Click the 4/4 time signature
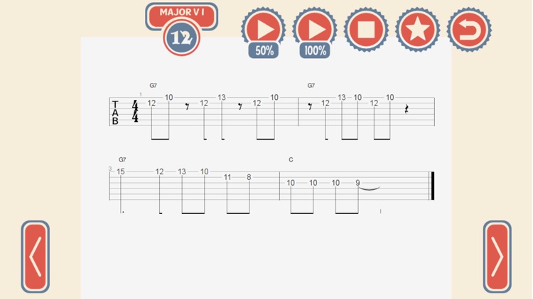 pyautogui.click(x=135, y=111)
